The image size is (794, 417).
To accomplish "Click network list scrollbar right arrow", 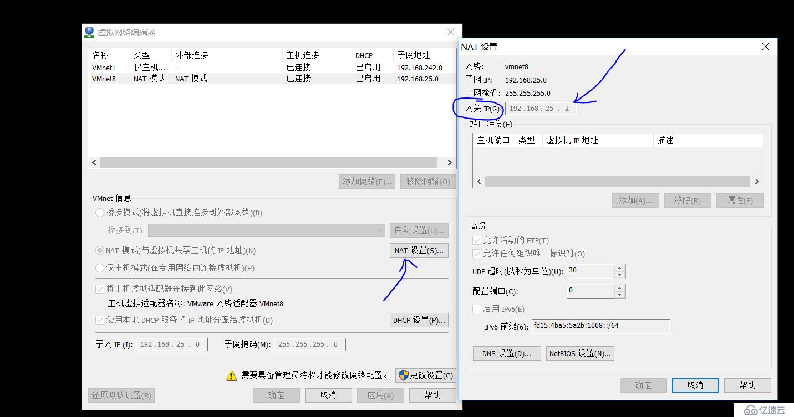I will (x=450, y=163).
